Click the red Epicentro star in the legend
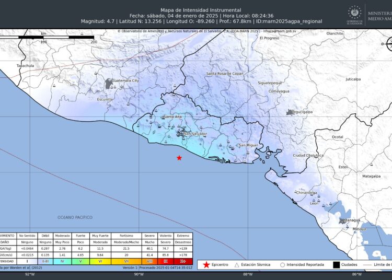The width and height of the screenshot is (392, 280). [206, 265]
